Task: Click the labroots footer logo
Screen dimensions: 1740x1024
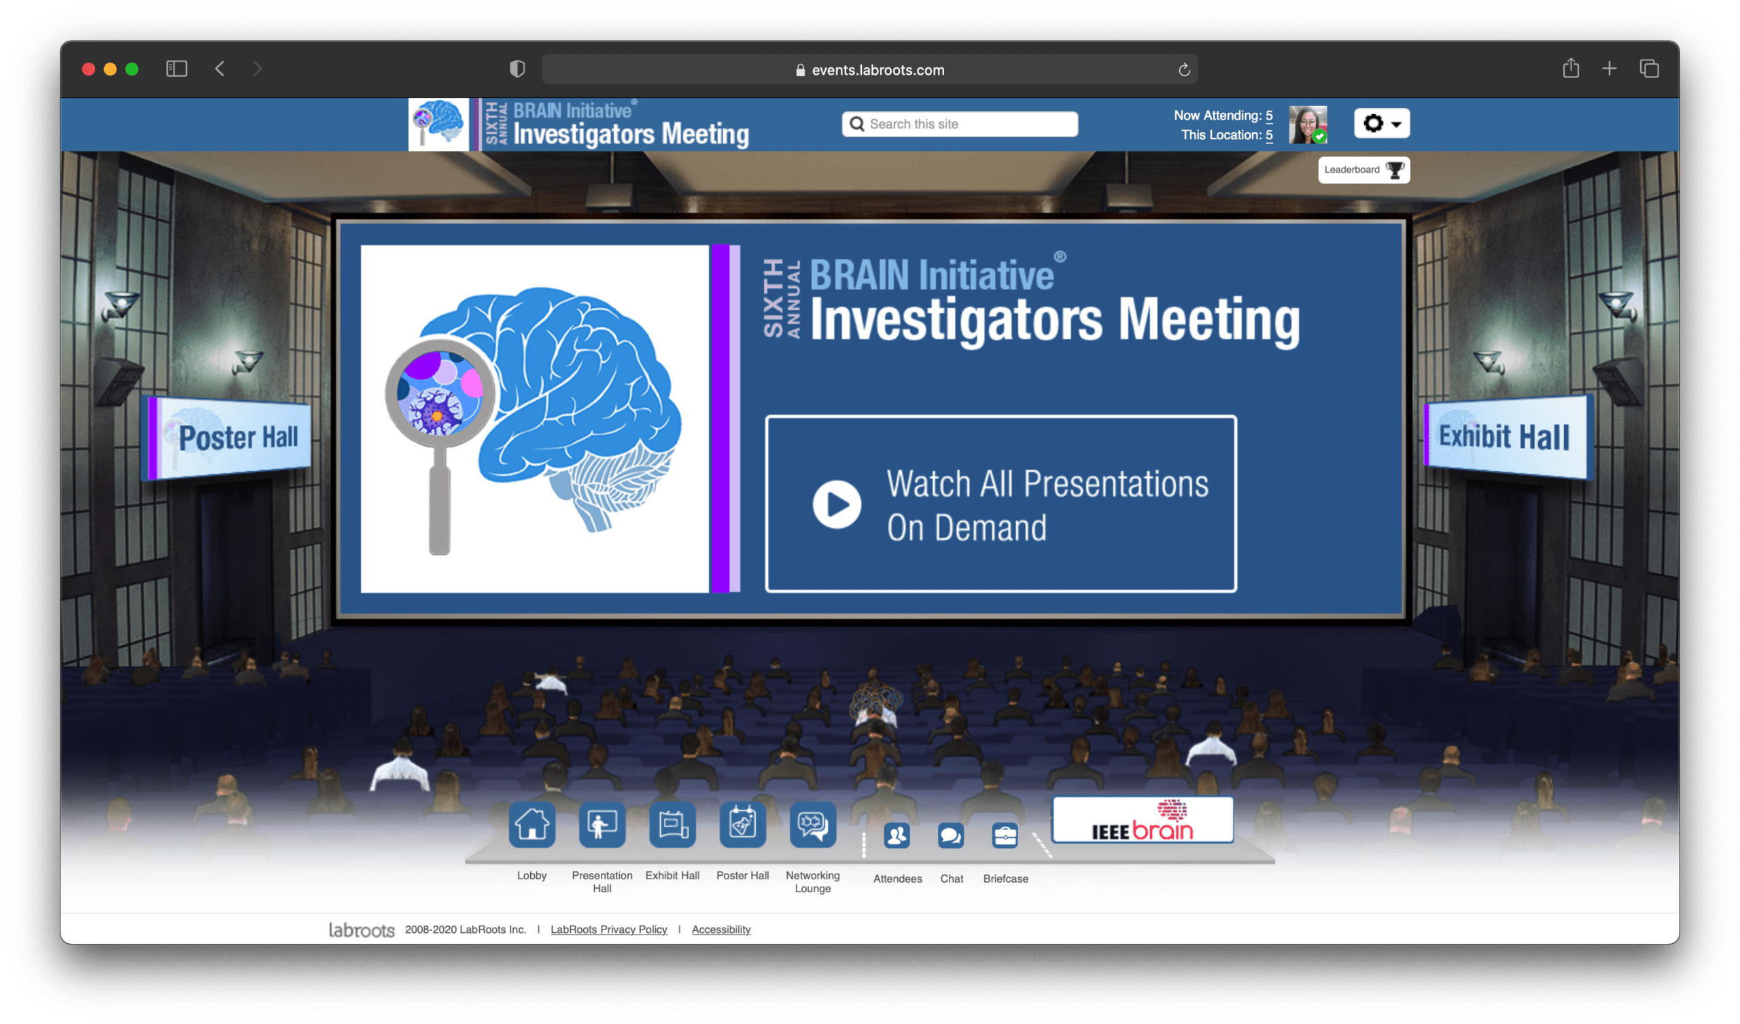Action: pos(361,930)
